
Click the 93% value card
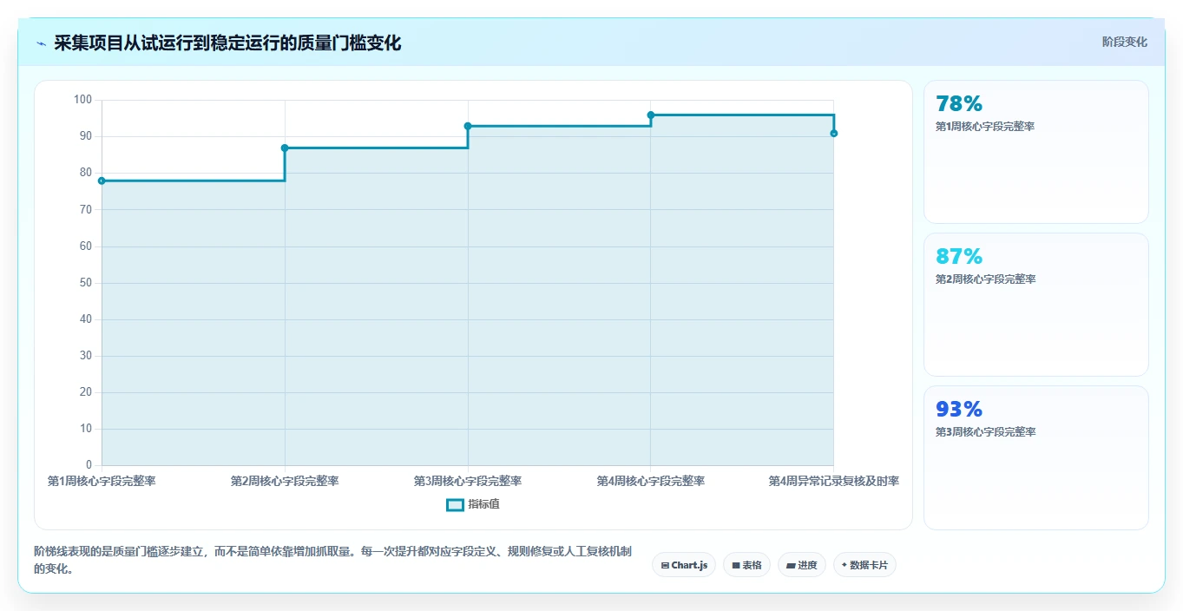tap(1036, 457)
